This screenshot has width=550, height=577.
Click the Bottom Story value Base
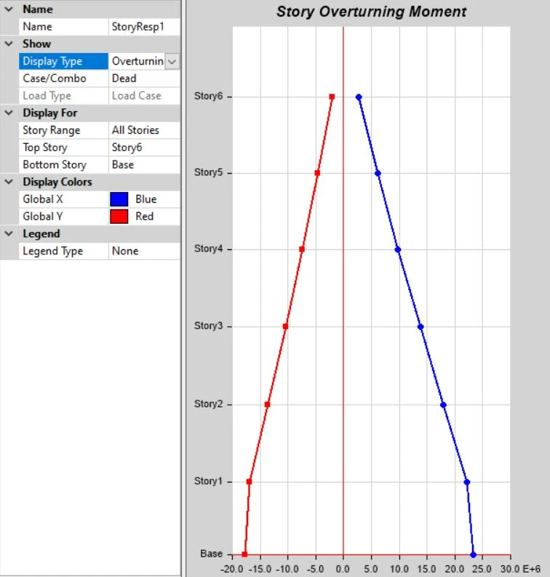[x=143, y=165]
